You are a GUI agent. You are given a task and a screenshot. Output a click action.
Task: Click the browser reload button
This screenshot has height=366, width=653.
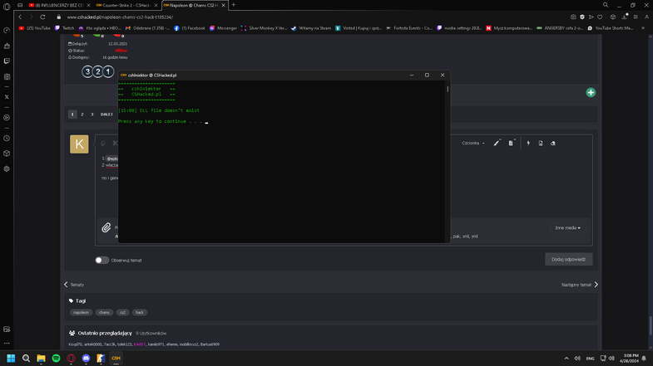tap(42, 17)
